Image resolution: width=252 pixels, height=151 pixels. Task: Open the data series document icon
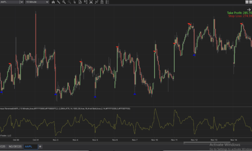coord(80,2)
